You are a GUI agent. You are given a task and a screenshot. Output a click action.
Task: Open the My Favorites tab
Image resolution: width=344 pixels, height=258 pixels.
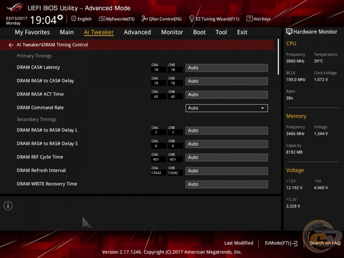32,32
